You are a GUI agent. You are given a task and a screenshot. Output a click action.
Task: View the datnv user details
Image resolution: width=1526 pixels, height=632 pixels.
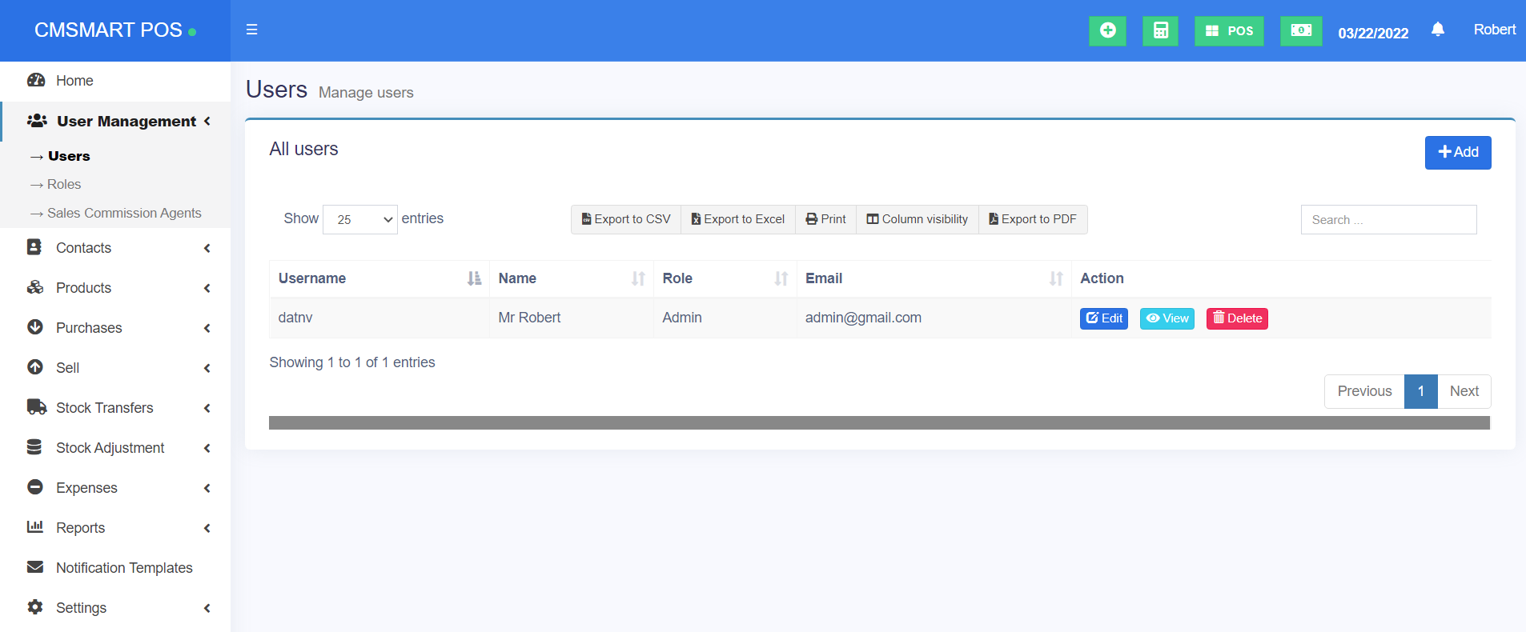[1167, 318]
